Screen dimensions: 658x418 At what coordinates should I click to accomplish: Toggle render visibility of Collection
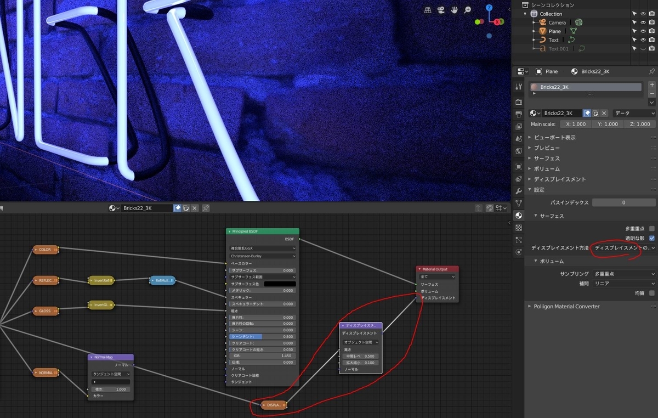click(652, 14)
